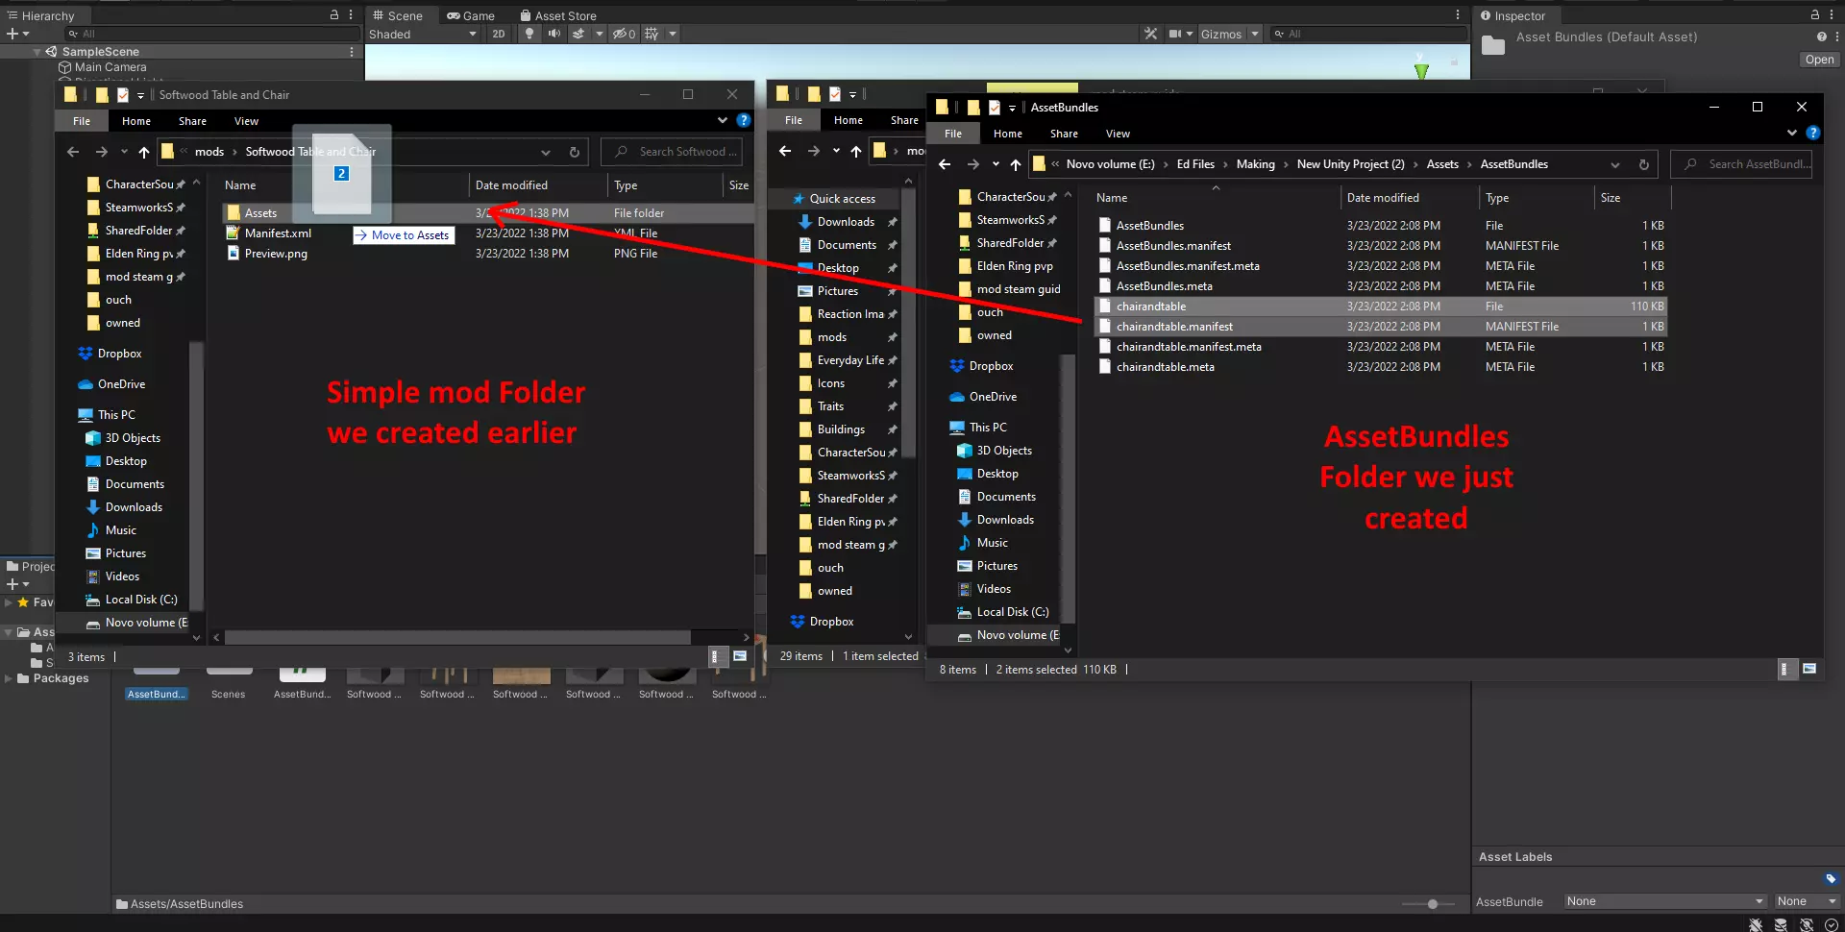Click Dropbox icon in AssetBundles navigation pane

pos(957,366)
